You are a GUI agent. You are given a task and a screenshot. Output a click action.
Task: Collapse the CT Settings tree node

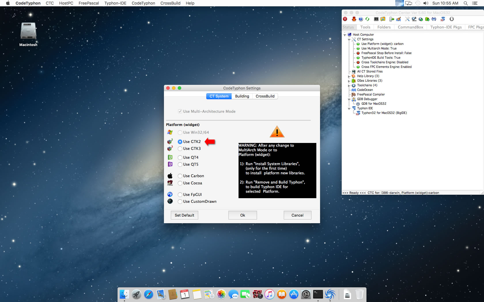pos(349,39)
